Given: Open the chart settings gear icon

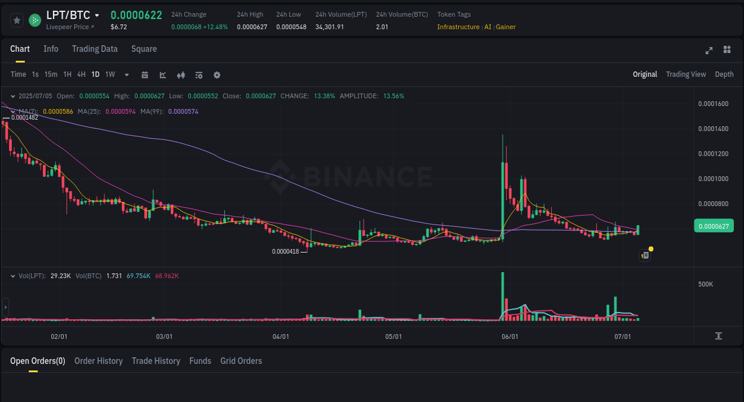Looking at the screenshot, I should click(x=217, y=74).
